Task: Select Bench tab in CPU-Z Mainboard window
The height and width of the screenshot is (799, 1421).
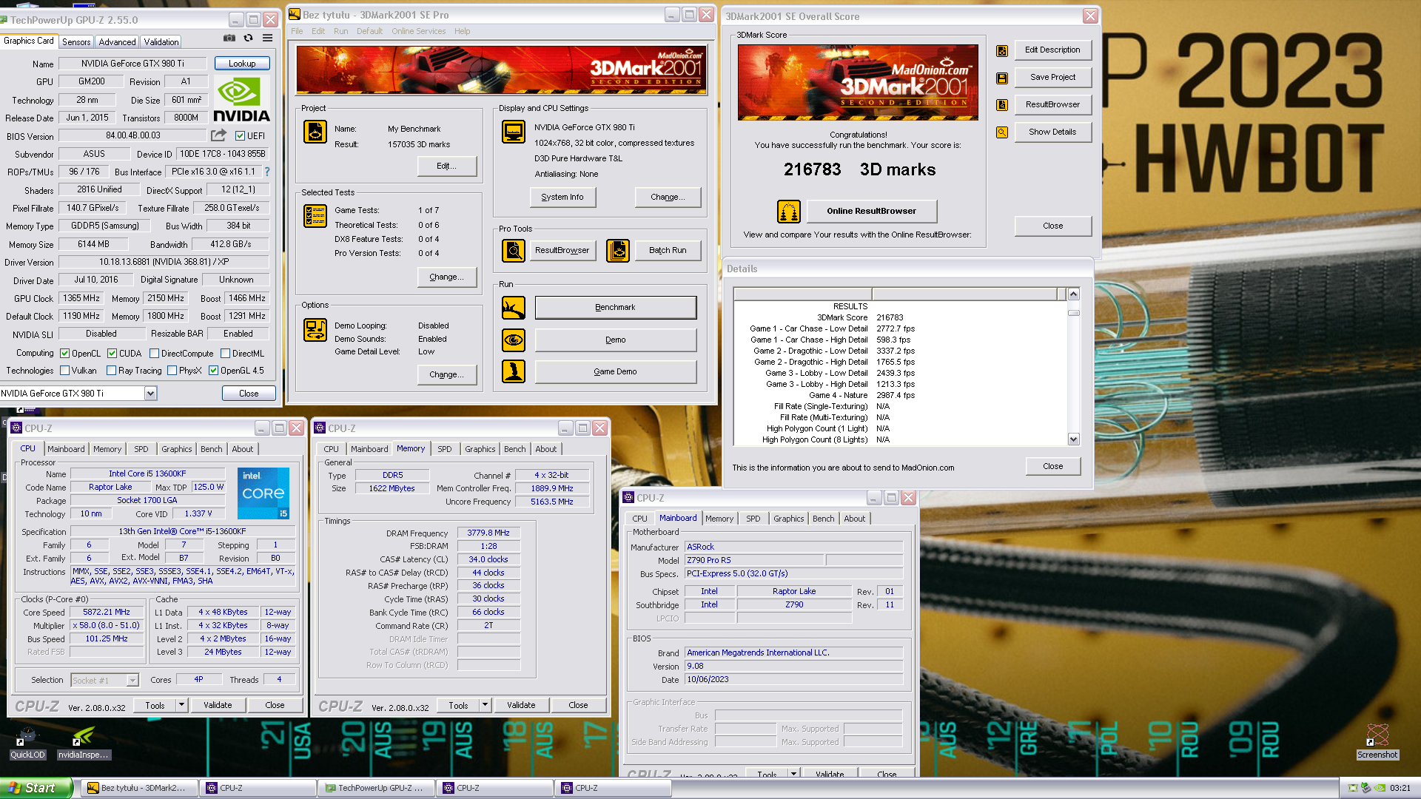Action: pos(823,519)
